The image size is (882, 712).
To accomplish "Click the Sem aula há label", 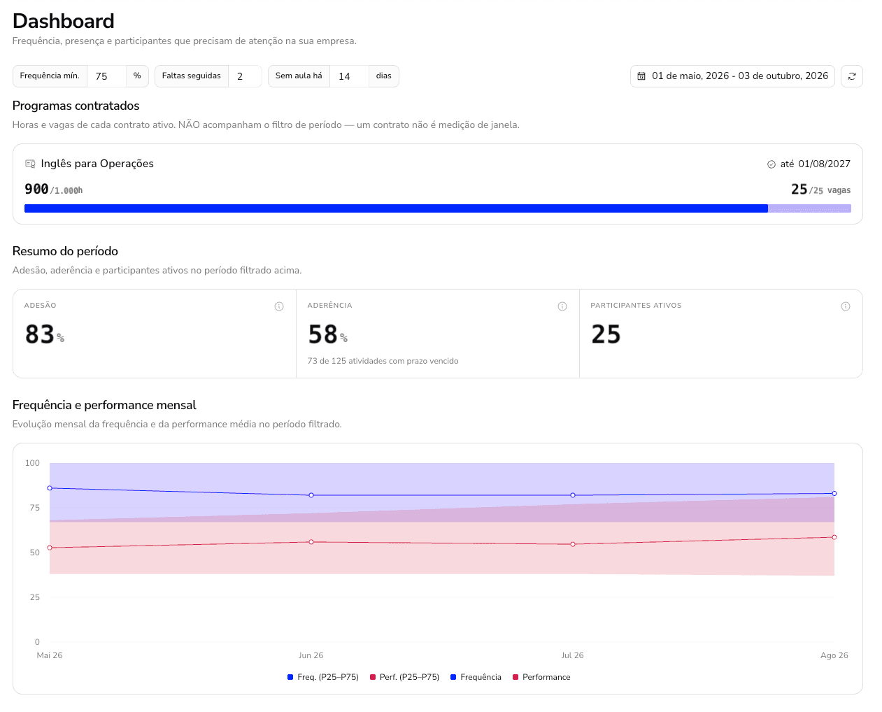I will coord(299,76).
